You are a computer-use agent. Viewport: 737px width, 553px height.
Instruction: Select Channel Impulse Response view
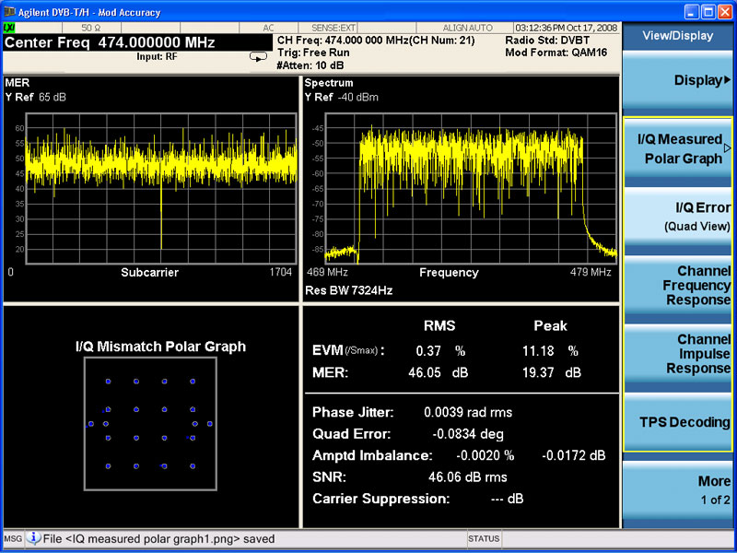[x=678, y=354]
